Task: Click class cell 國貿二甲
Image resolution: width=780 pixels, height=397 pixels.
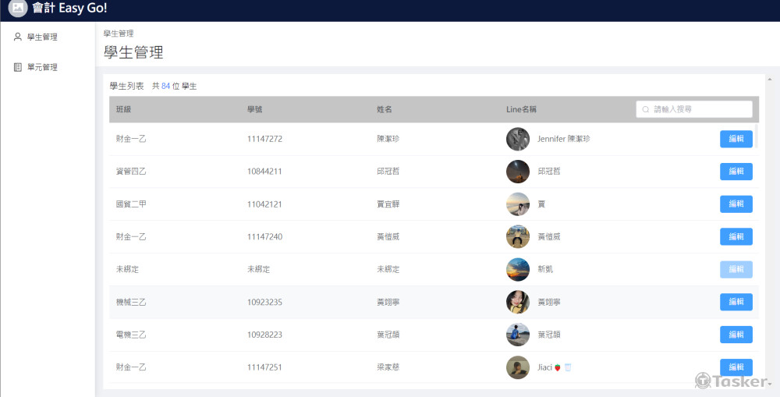Action: coord(131,204)
